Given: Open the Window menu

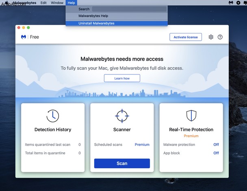Looking at the screenshot, I should [x=57, y=3].
